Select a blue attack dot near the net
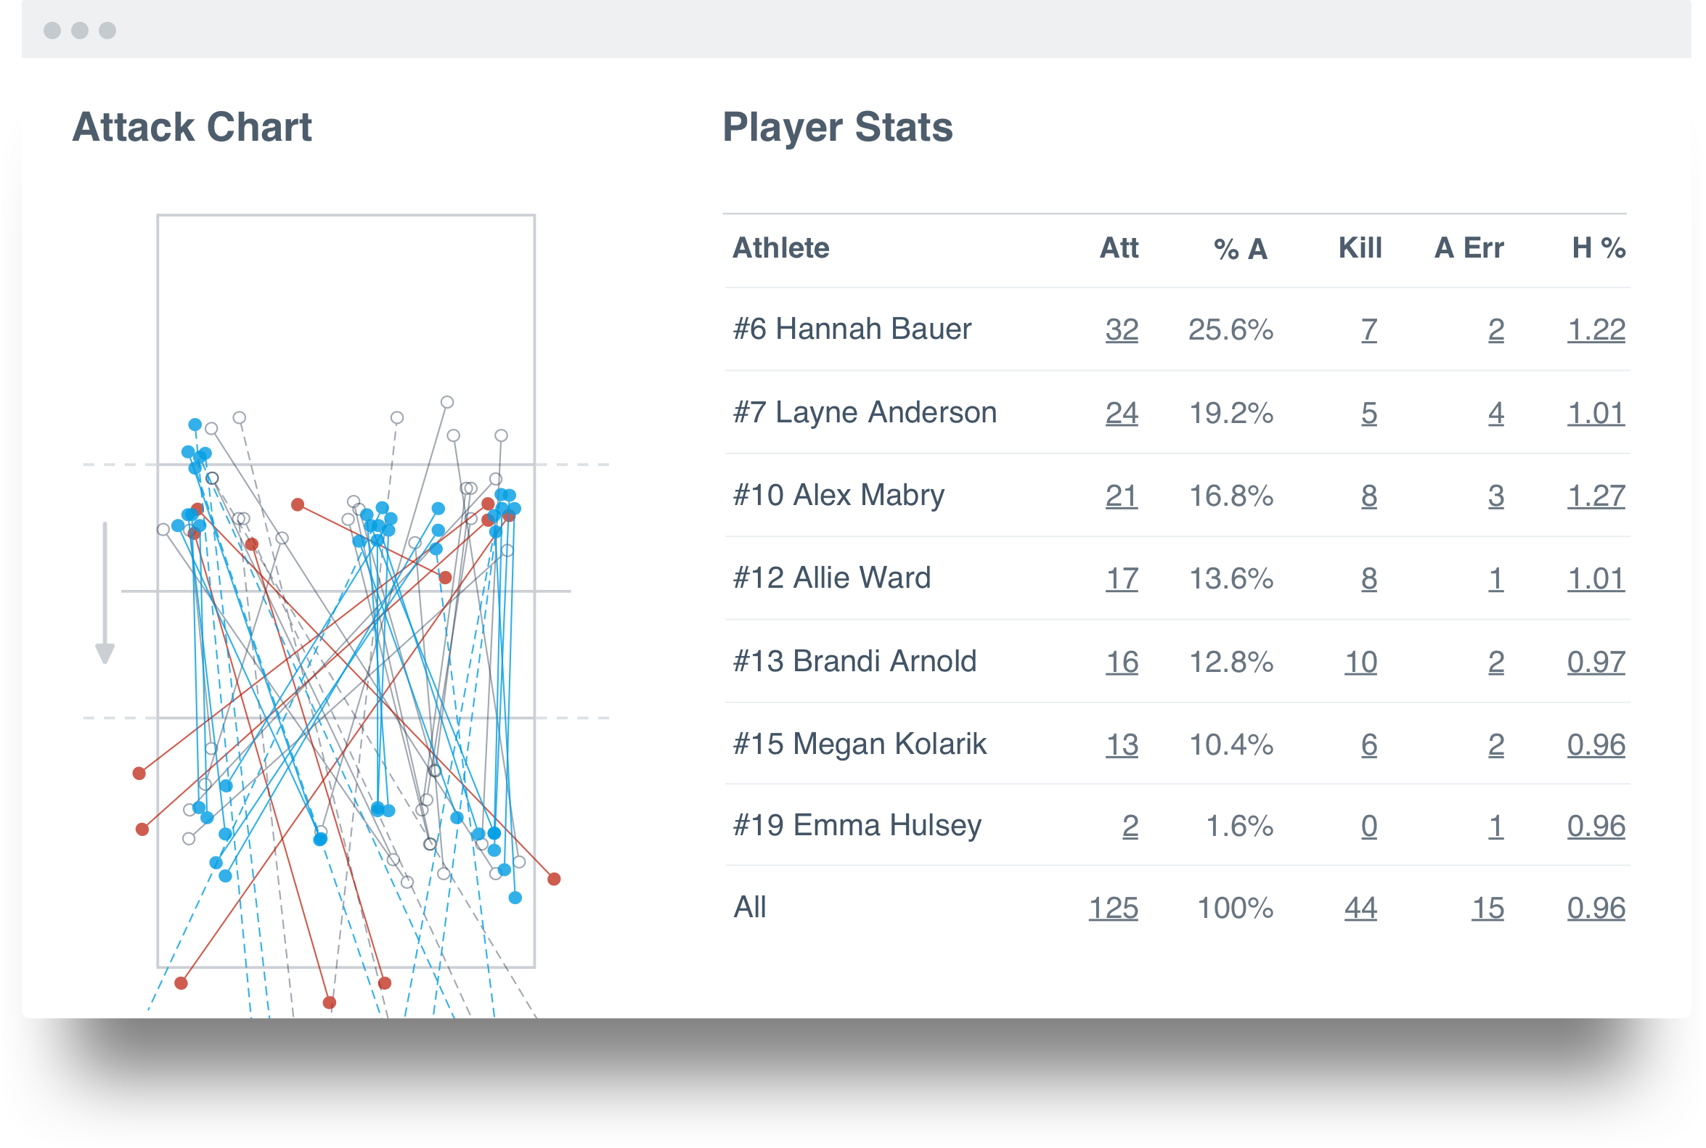The image size is (1706, 1148). (x=194, y=423)
